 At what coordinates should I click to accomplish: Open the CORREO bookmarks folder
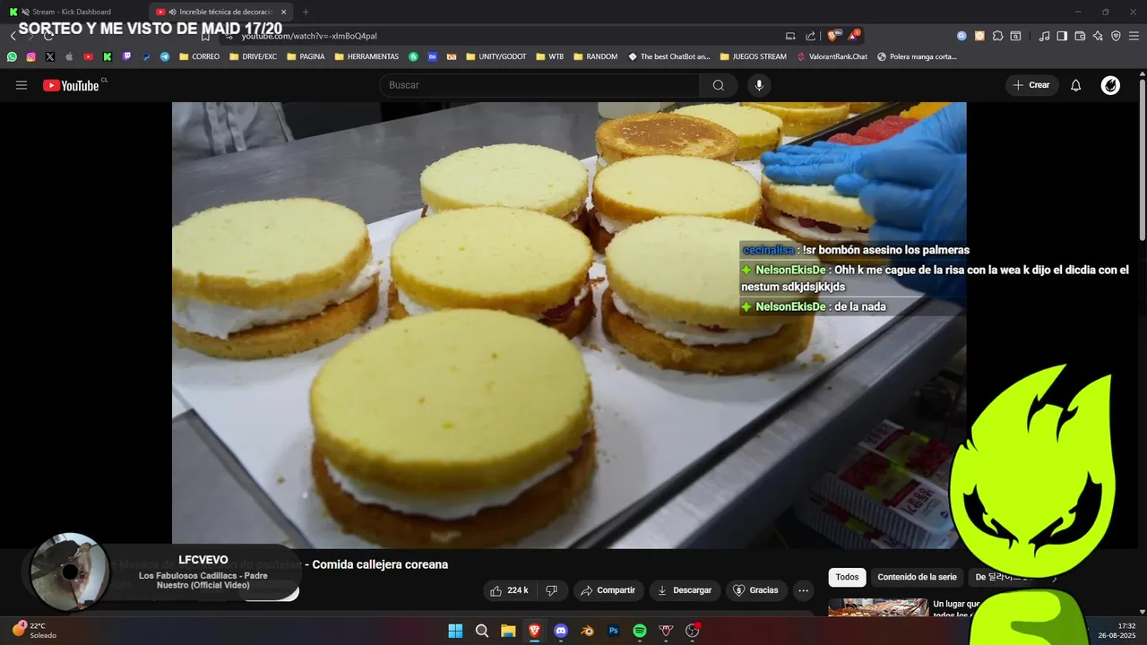click(x=199, y=56)
